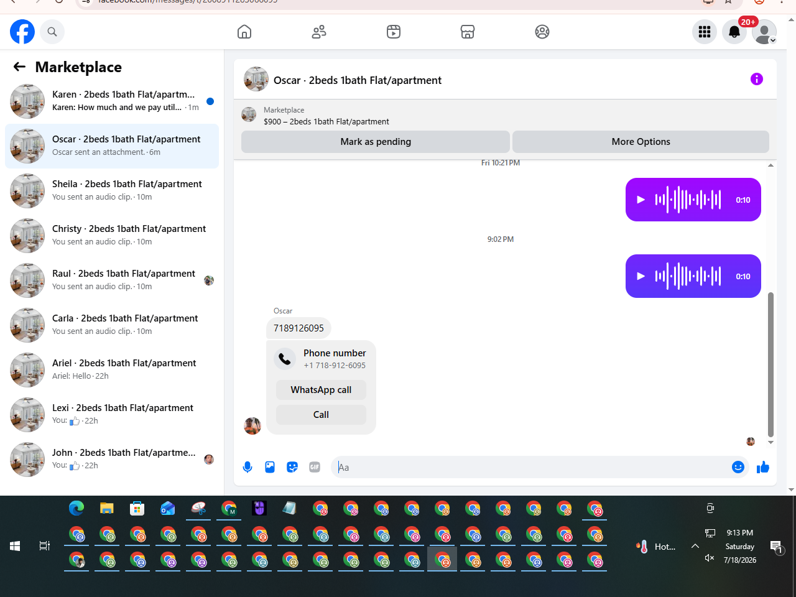Play the 9:02 PM audio clip
The height and width of the screenshot is (597, 796).
tap(641, 276)
